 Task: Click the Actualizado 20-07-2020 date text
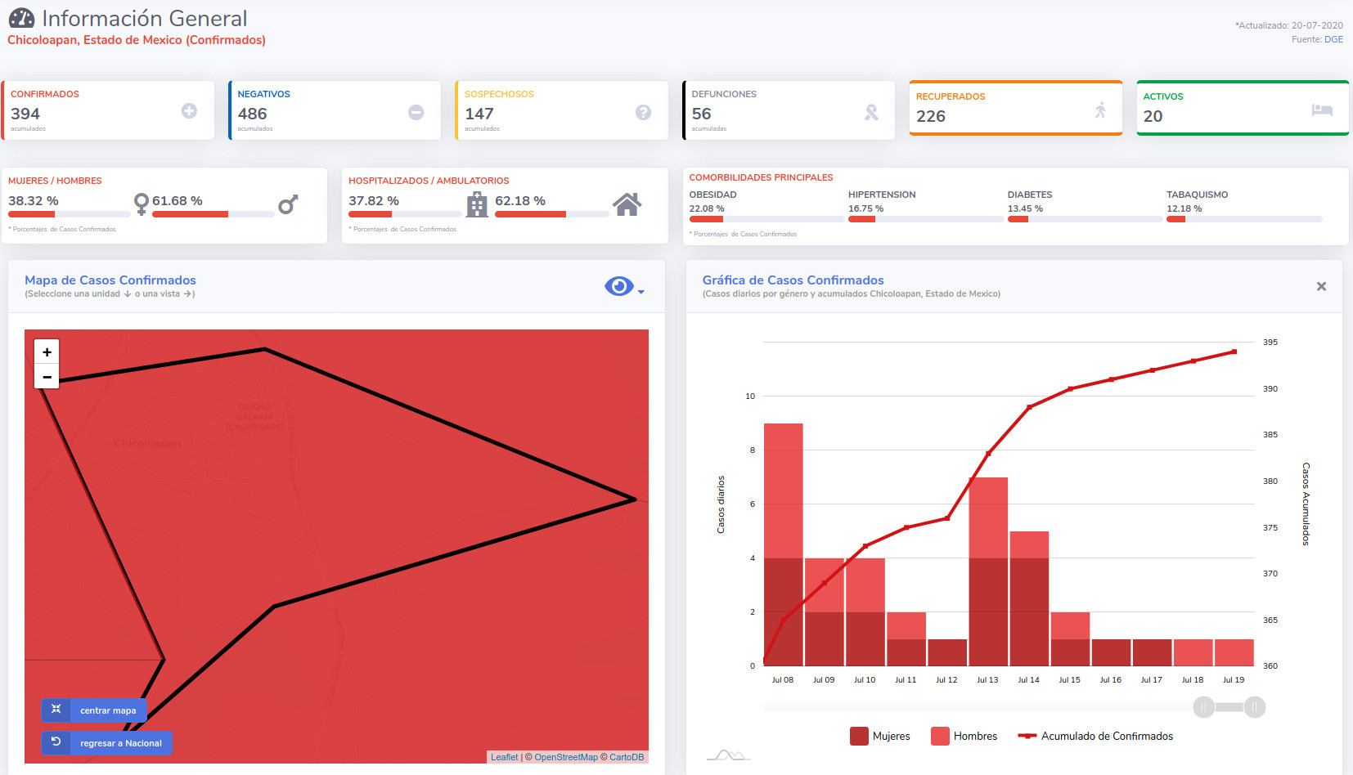point(1289,25)
